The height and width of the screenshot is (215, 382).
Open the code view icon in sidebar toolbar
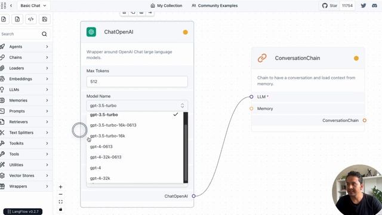click(x=30, y=19)
